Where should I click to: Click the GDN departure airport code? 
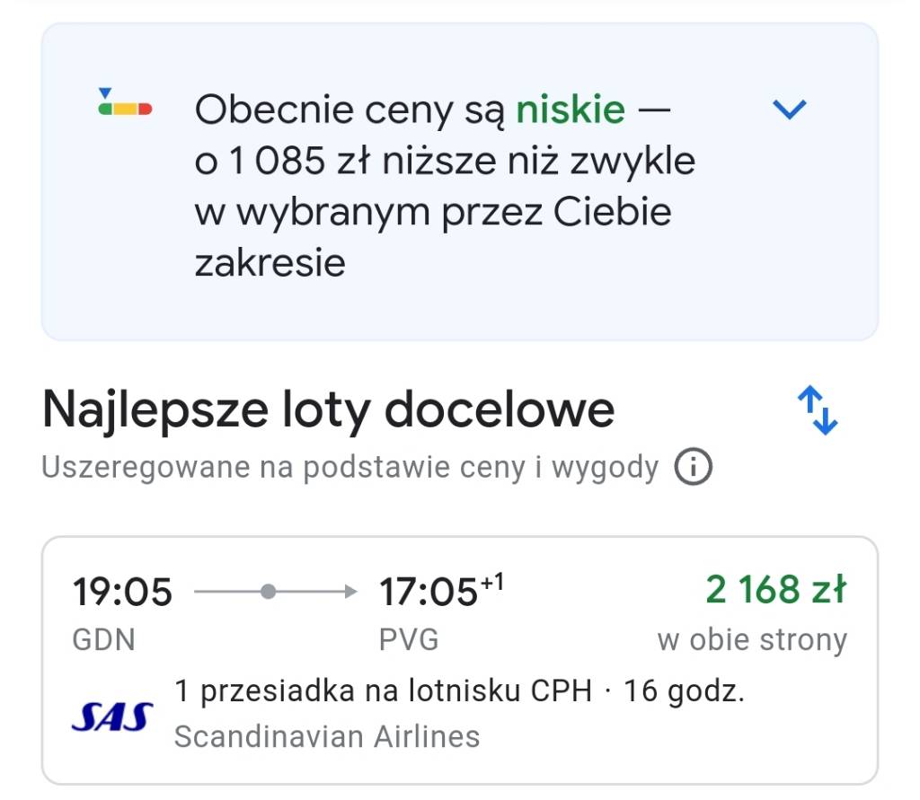tap(104, 639)
